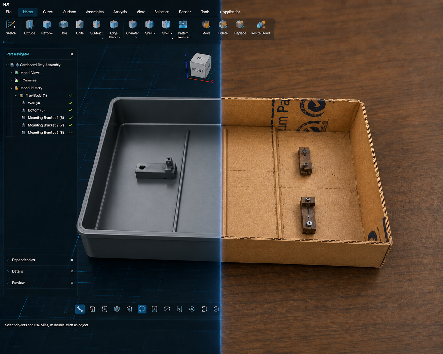Toggle Mounting Bracket 3 (8) checkmark
The image size is (443, 354).
(70, 133)
